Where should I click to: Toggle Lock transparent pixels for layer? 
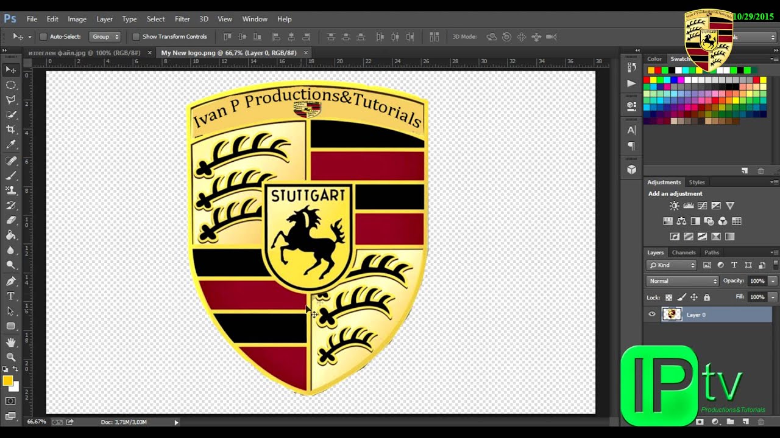click(x=668, y=297)
